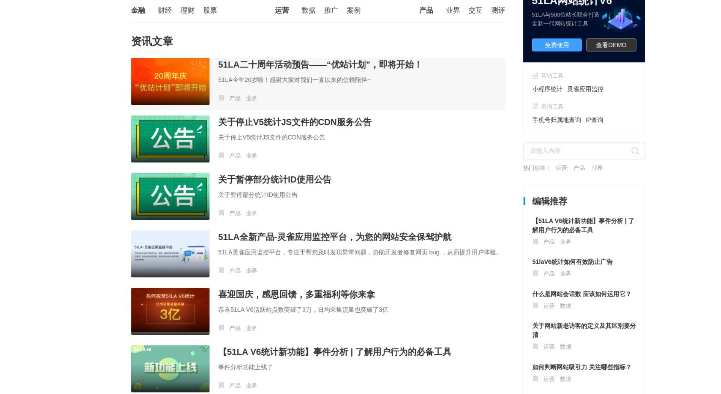
Task: Click bookmark icon under 事件分析功能上线了 article
Action: coord(222,385)
